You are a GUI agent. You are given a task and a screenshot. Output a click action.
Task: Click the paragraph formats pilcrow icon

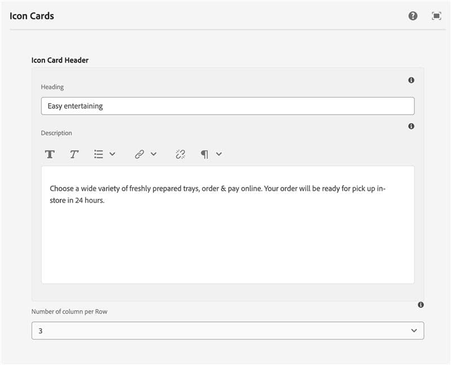(x=205, y=154)
